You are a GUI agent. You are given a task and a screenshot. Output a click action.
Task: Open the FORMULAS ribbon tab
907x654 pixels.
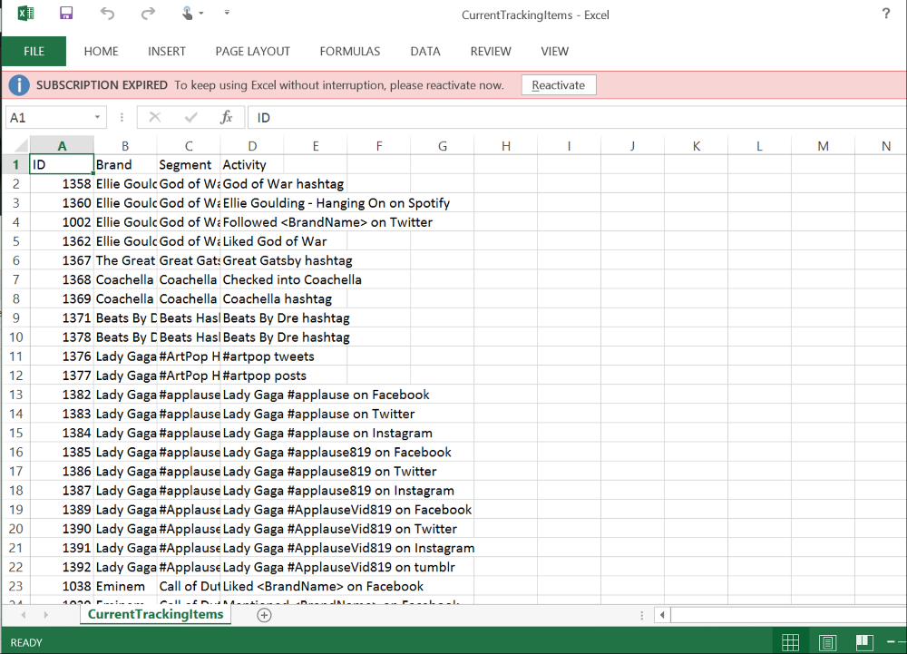pos(350,52)
